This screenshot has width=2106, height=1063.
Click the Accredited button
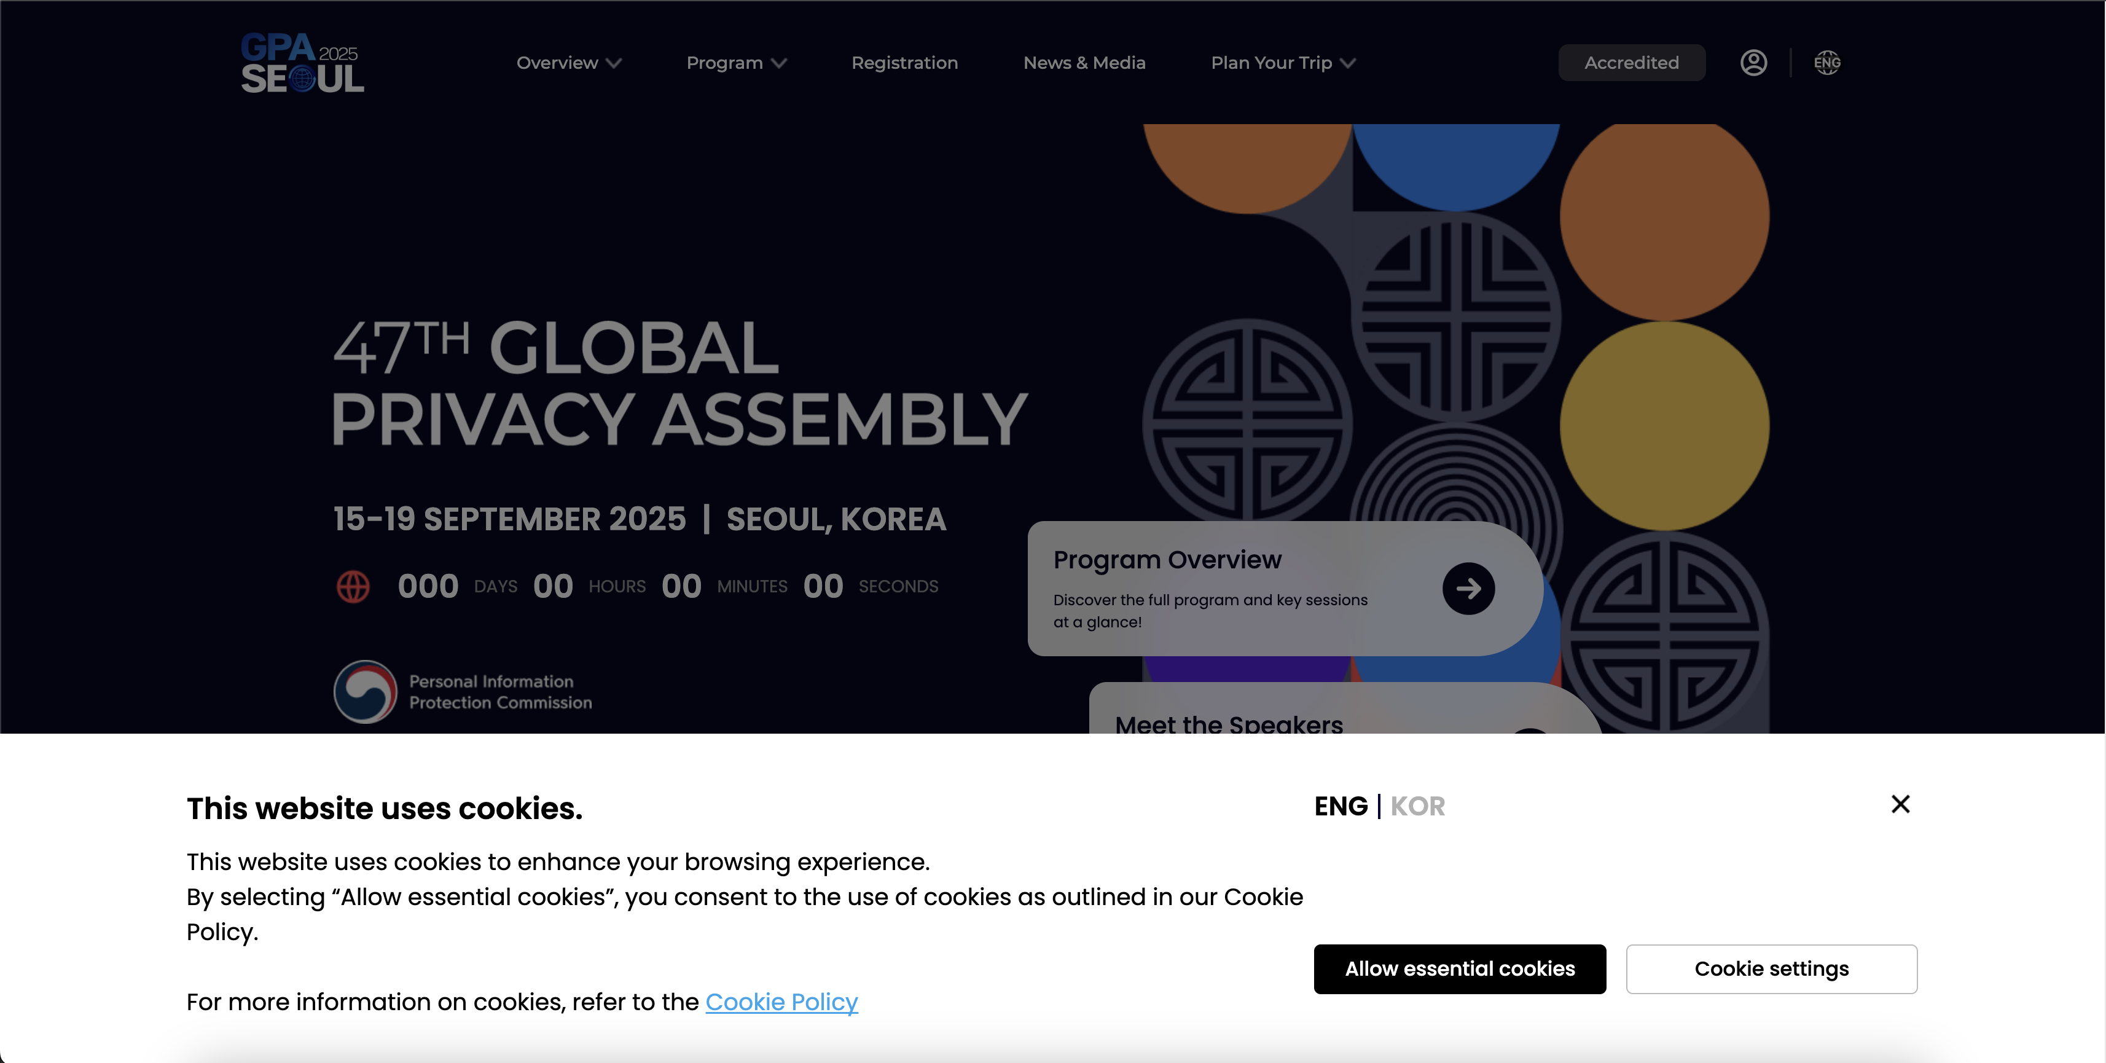(1631, 63)
